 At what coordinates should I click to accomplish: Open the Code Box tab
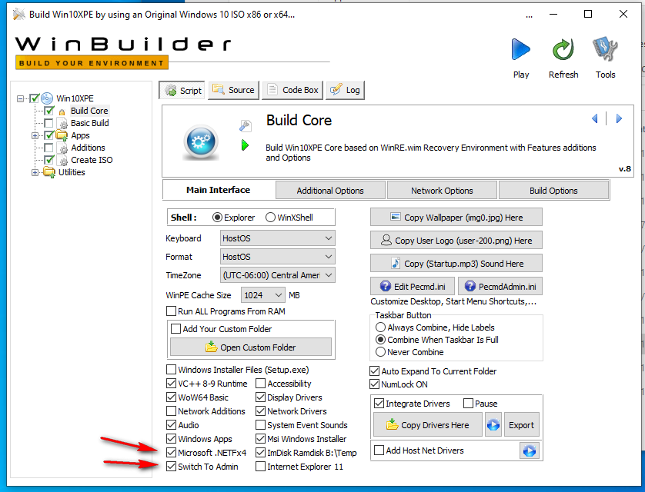point(293,90)
